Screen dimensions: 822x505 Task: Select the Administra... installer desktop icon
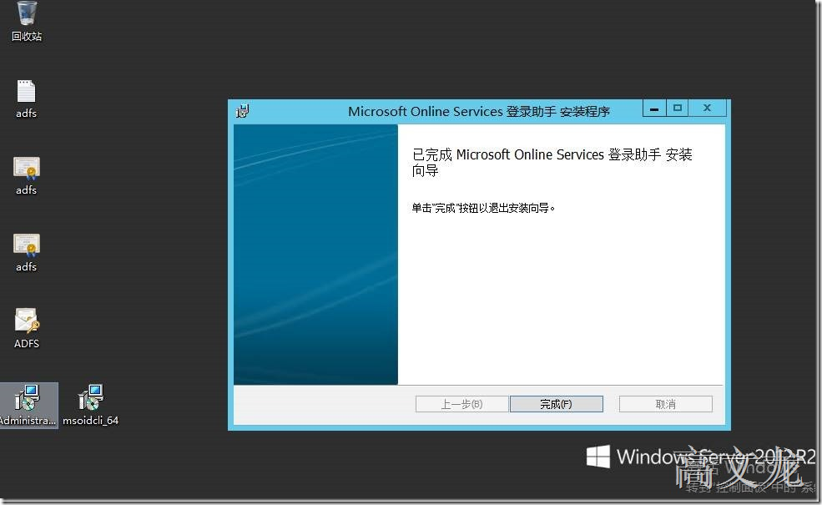(28, 405)
